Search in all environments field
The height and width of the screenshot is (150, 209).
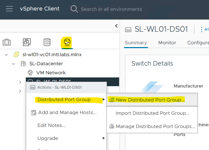pos(111,9)
